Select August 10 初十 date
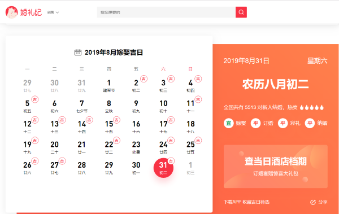Viewport: 339px width, 214px height. [163, 106]
